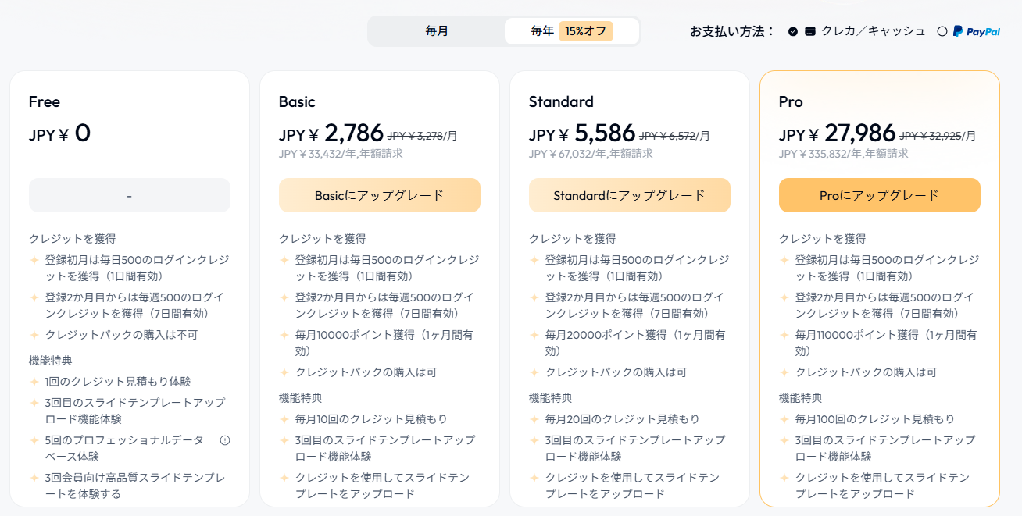Switch billing to 毎月 monthly
This screenshot has height=516, width=1022.
click(437, 31)
